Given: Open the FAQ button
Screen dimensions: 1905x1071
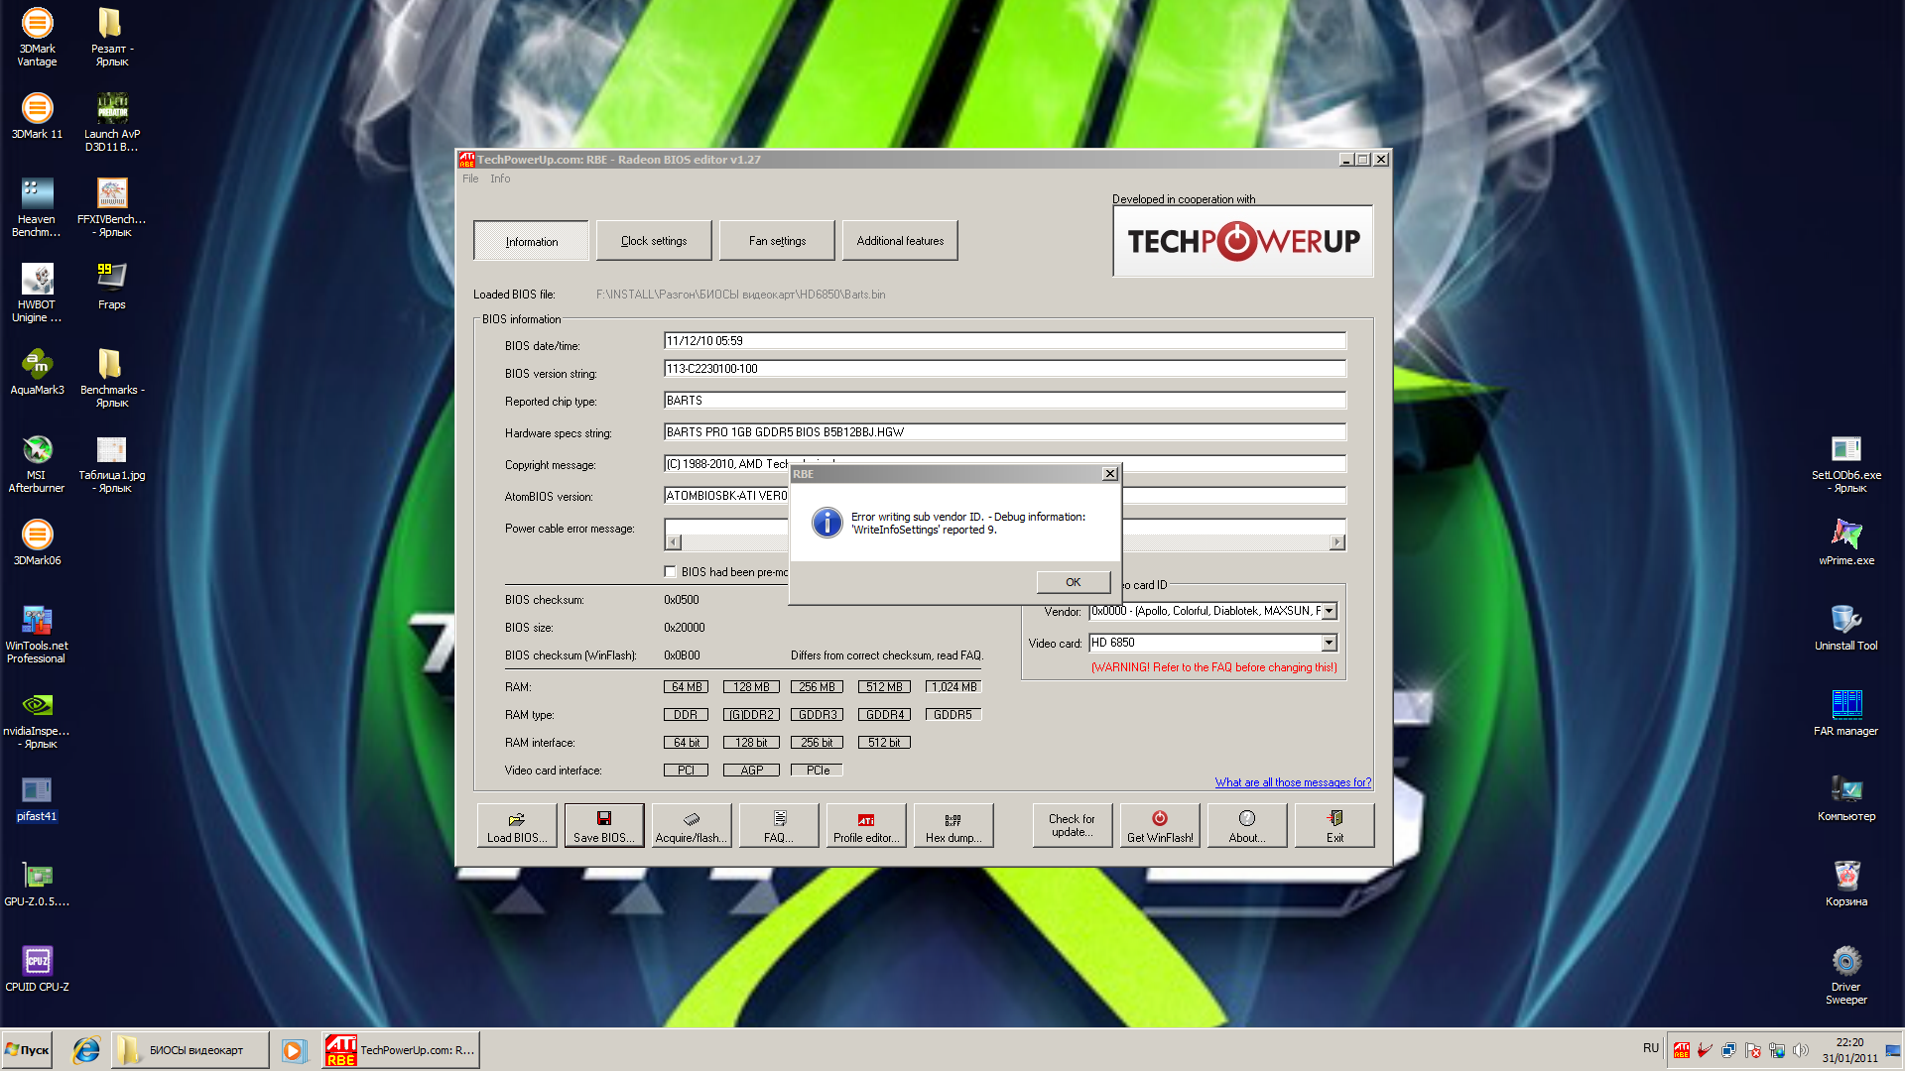Looking at the screenshot, I should (779, 825).
